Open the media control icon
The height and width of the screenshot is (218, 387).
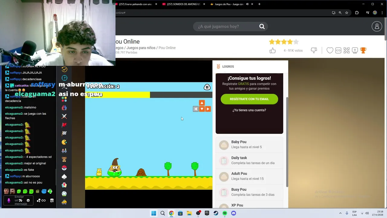tap(368, 13)
